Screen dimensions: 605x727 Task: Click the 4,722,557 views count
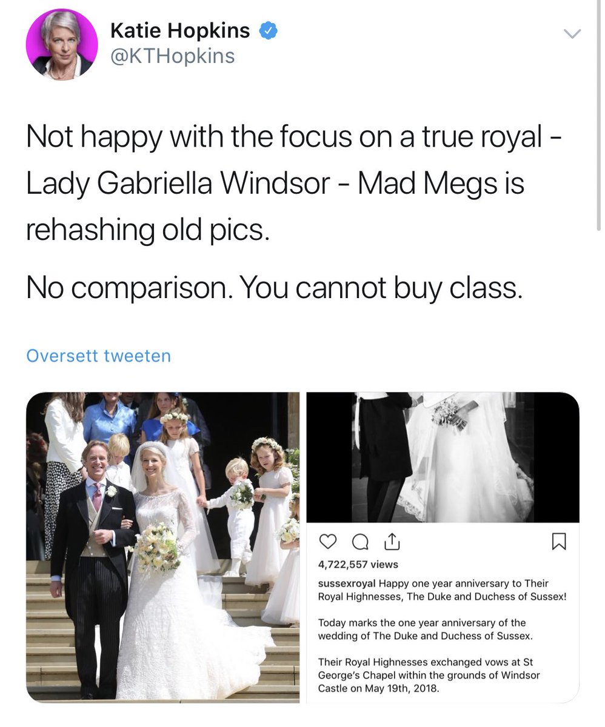(x=358, y=565)
